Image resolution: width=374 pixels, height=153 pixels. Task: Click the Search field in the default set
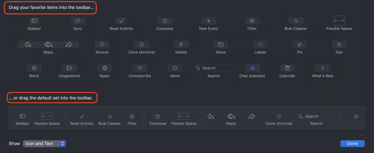tap(317, 116)
